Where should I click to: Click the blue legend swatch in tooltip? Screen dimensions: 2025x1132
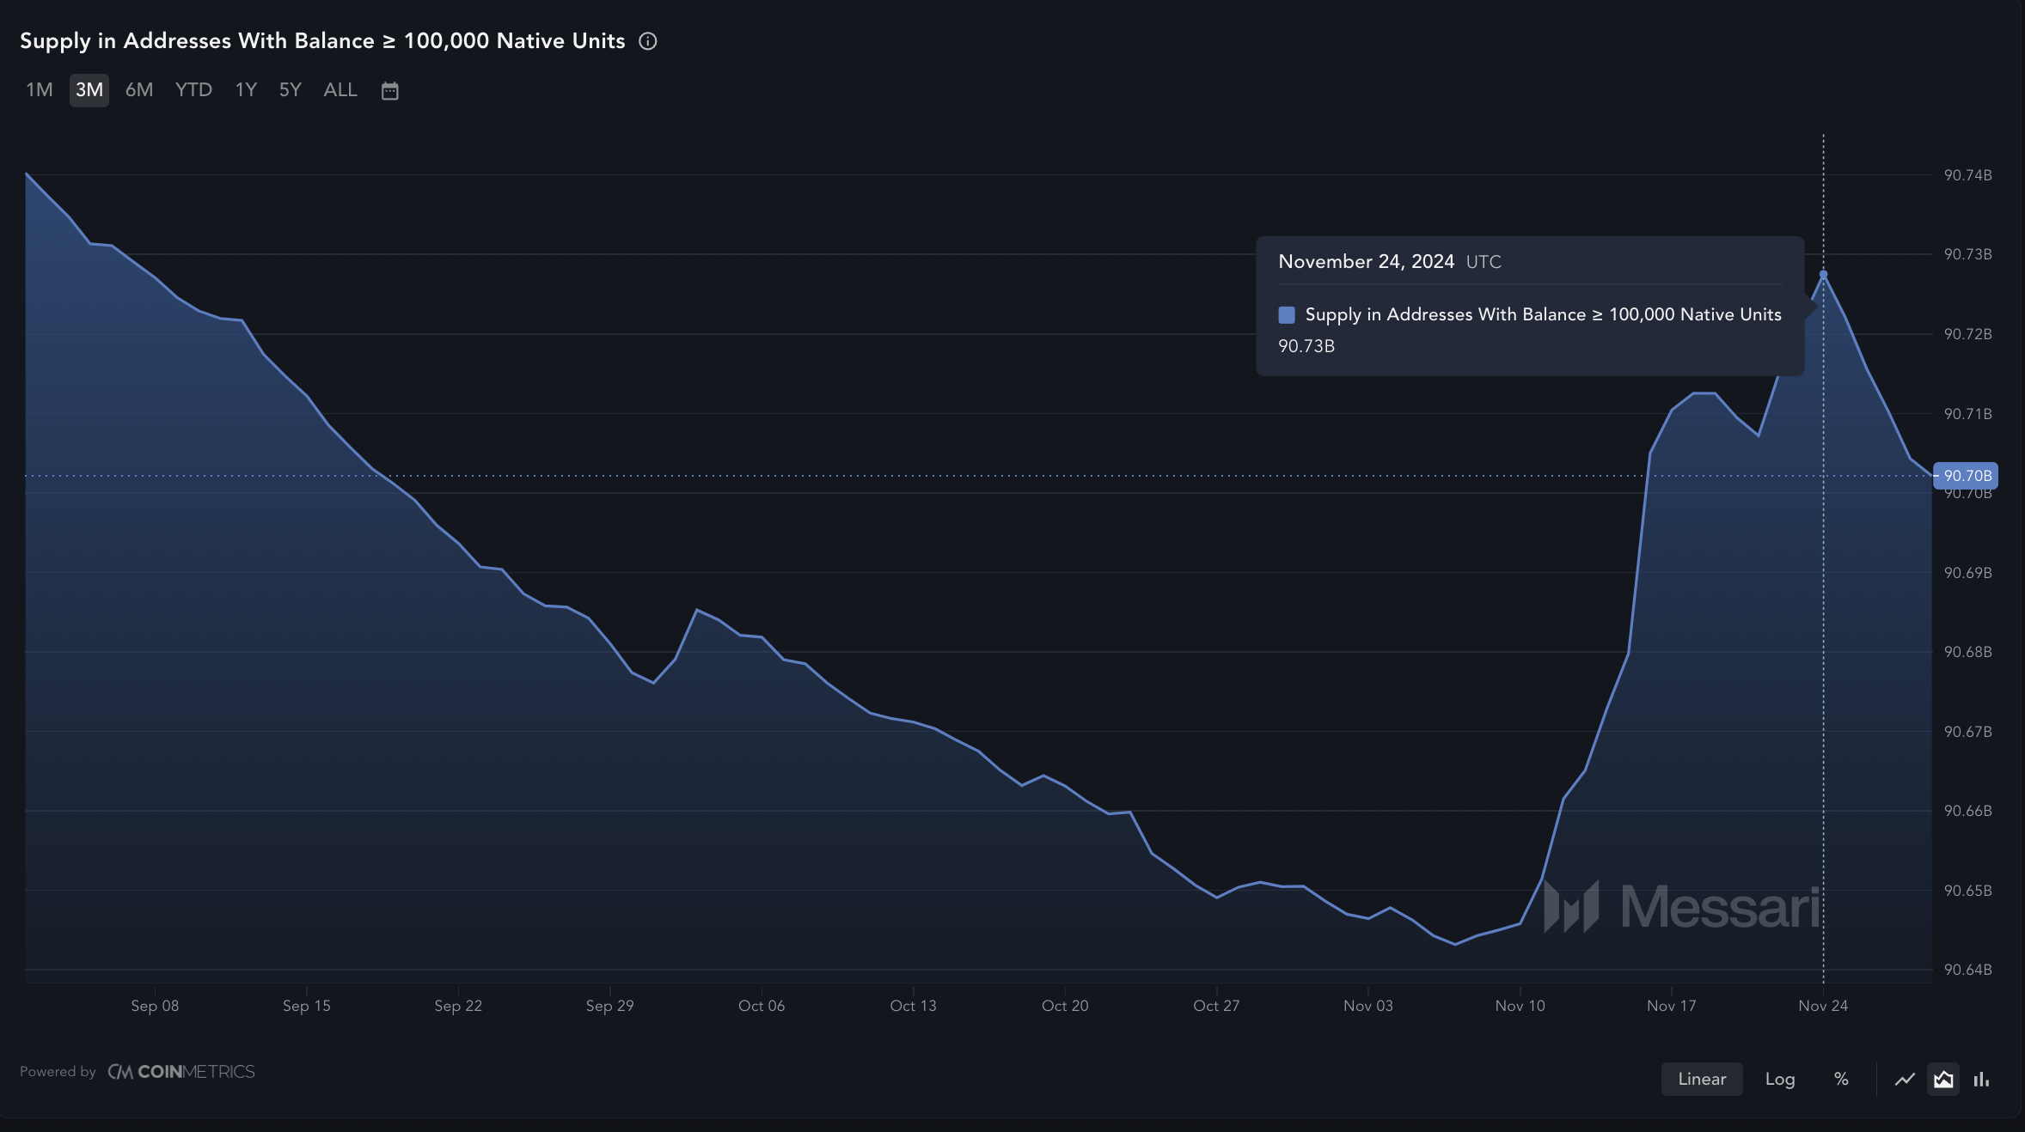point(1287,315)
